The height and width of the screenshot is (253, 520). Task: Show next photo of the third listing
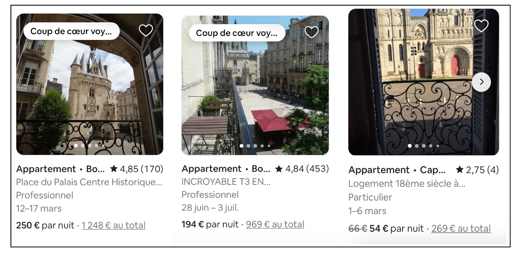click(481, 82)
